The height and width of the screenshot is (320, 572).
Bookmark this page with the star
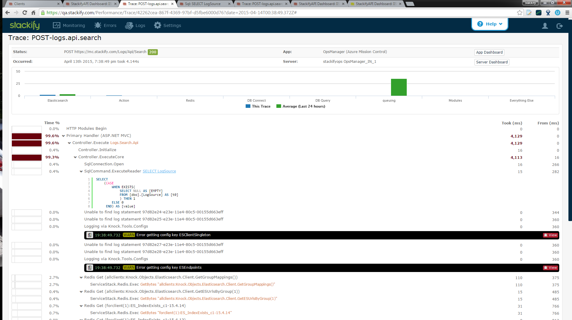(x=519, y=12)
